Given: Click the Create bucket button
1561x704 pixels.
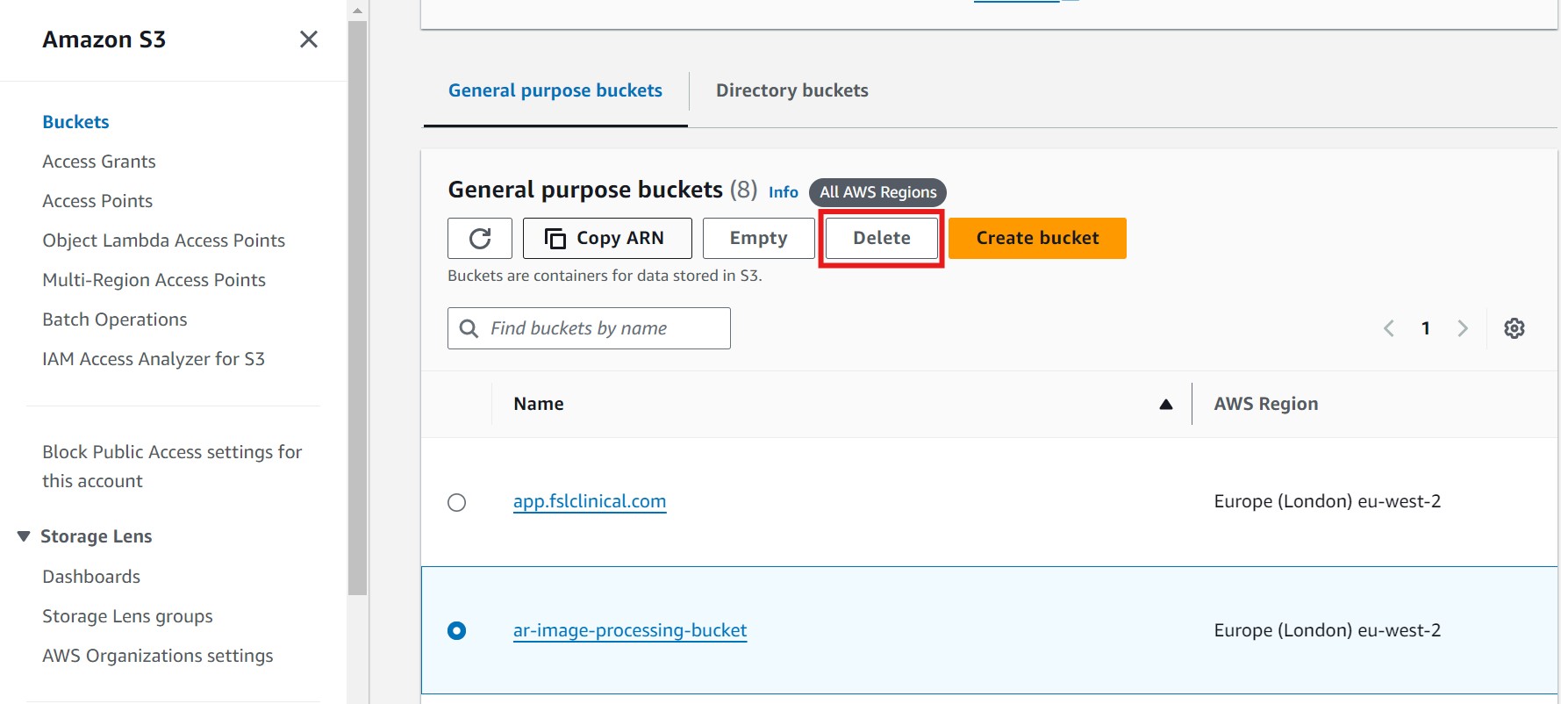Looking at the screenshot, I should [1036, 237].
